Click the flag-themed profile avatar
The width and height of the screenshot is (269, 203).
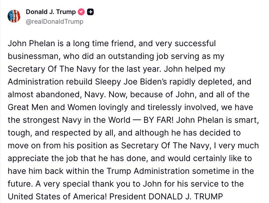pos(14,16)
